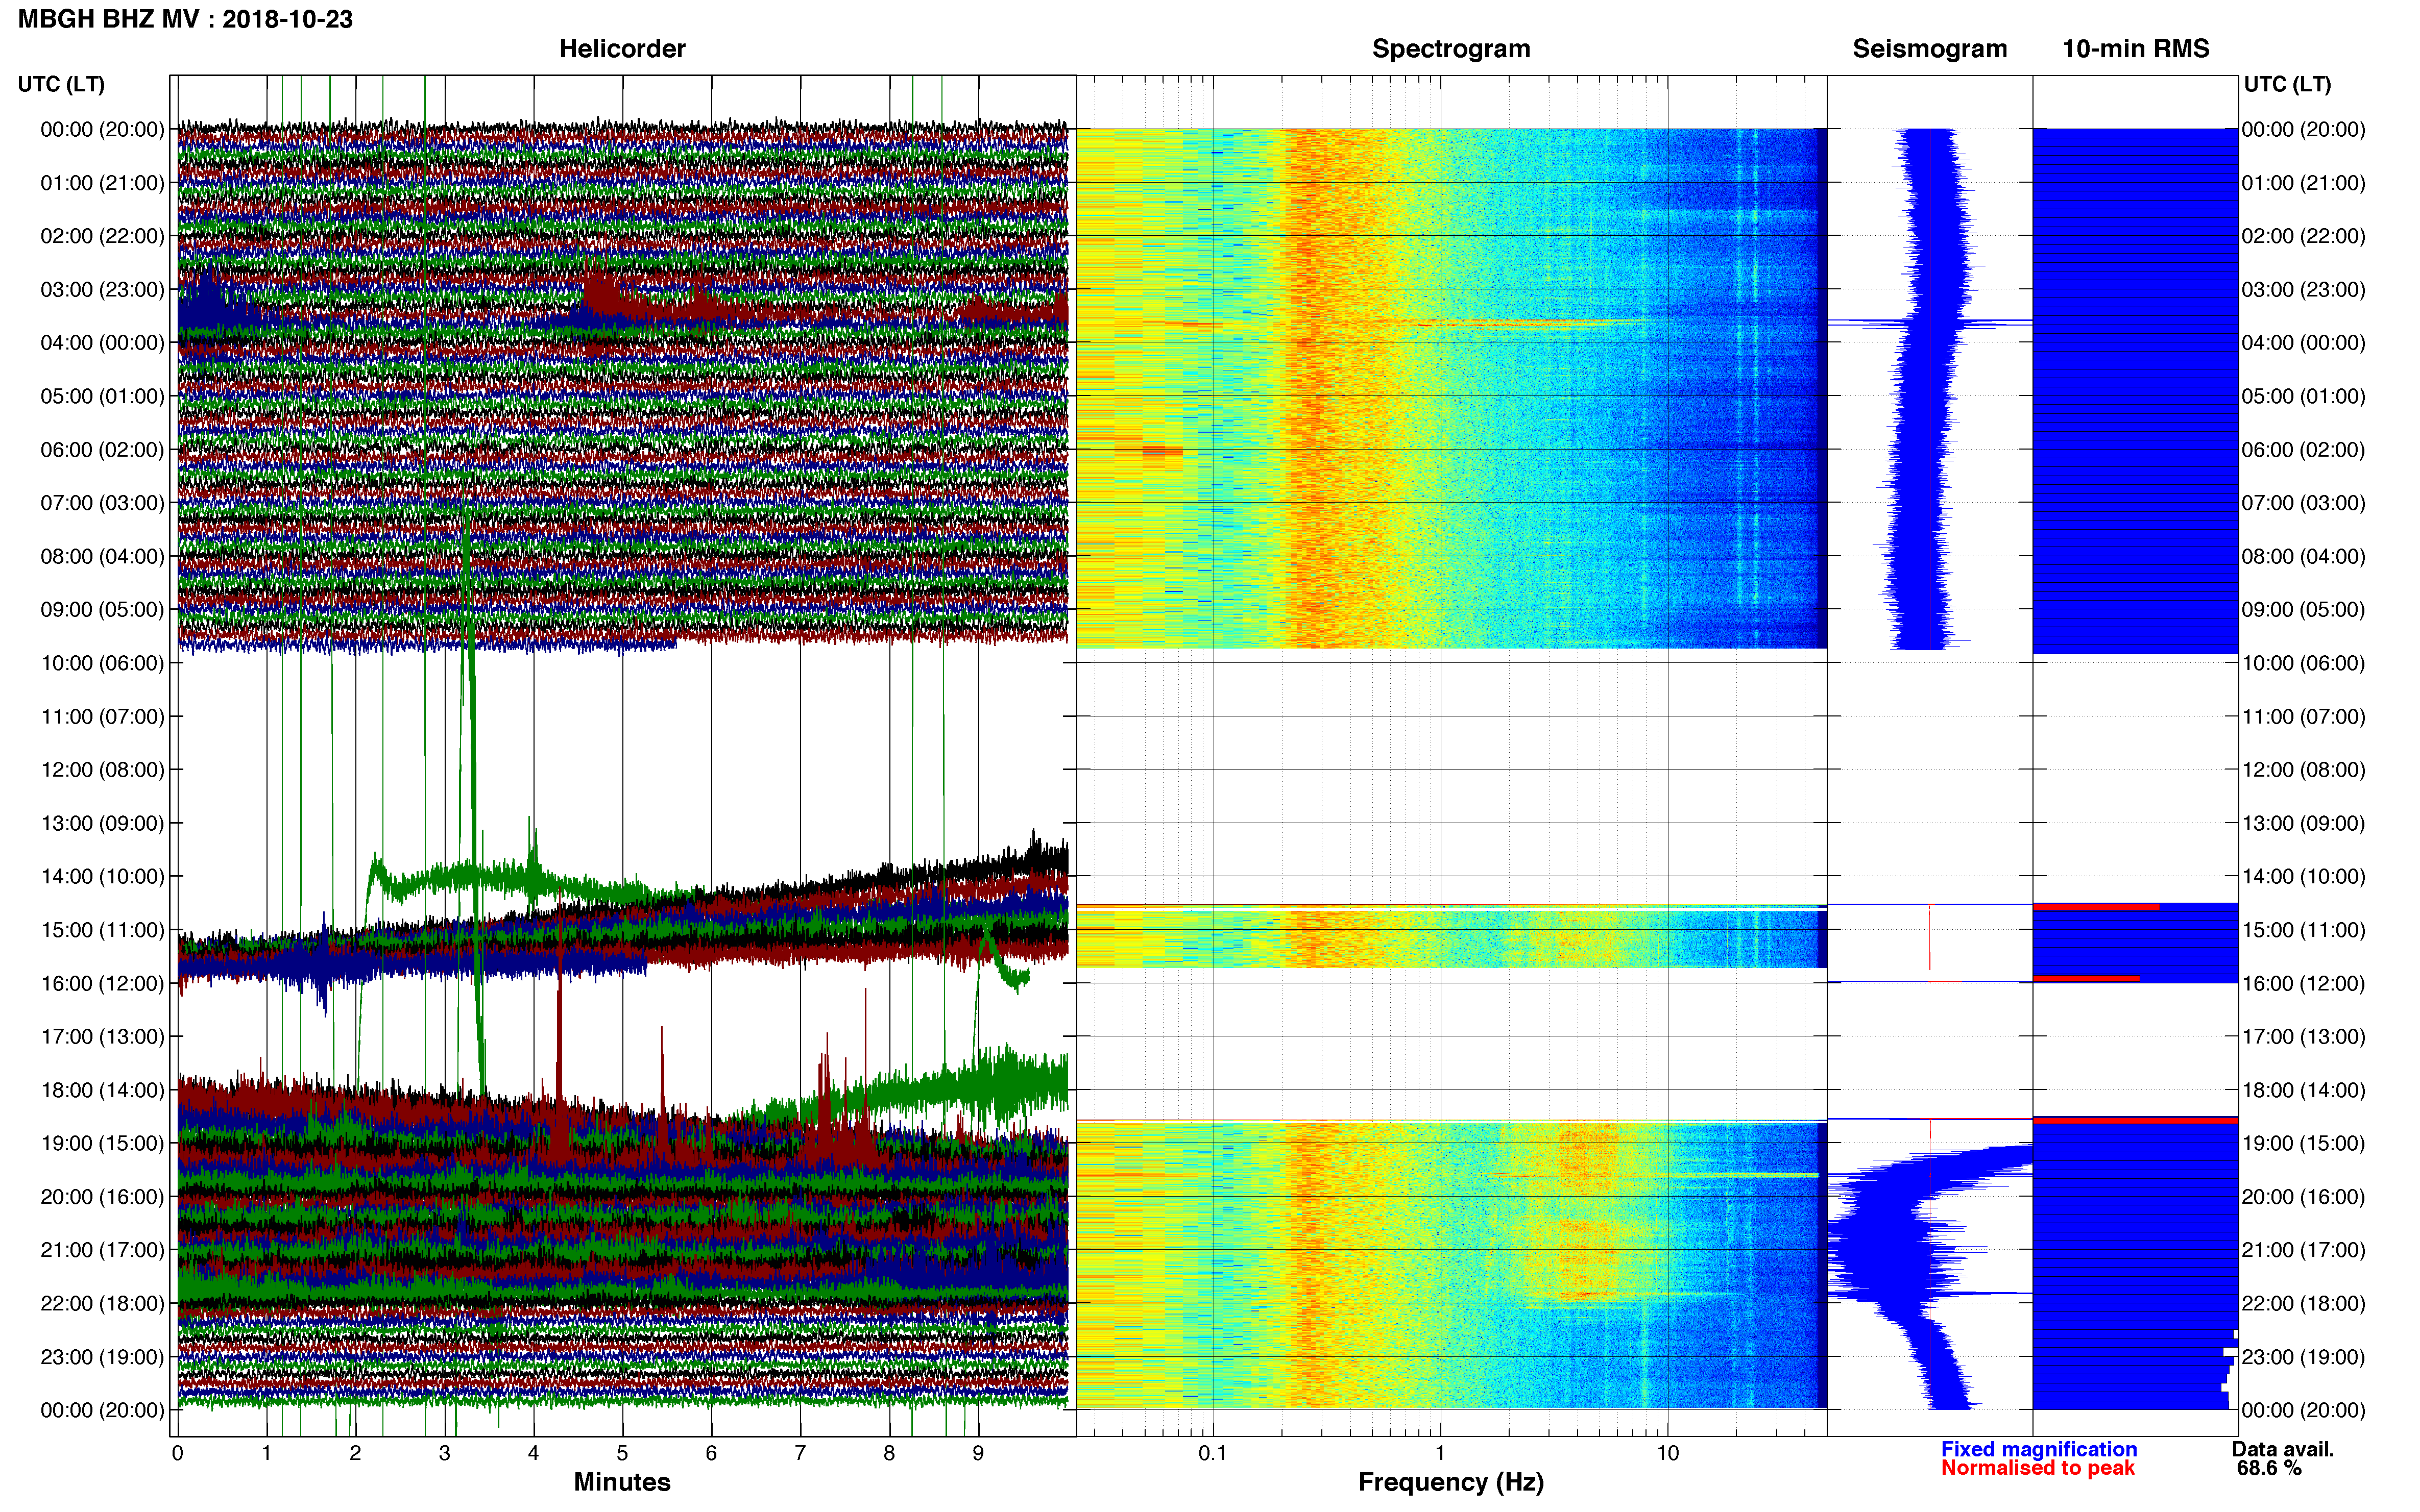Viewport: 2420px width, 1512px height.
Task: Select right time label '17:00 (13:00)'
Action: [2303, 1036]
